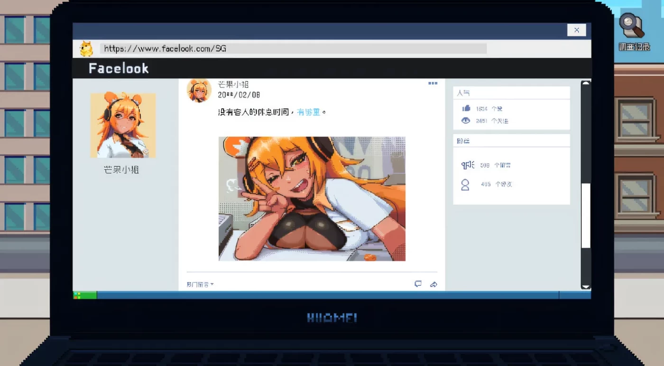Select the headphones fans icon in 朋友 panel
This screenshot has width=664, height=366.
(x=467, y=165)
